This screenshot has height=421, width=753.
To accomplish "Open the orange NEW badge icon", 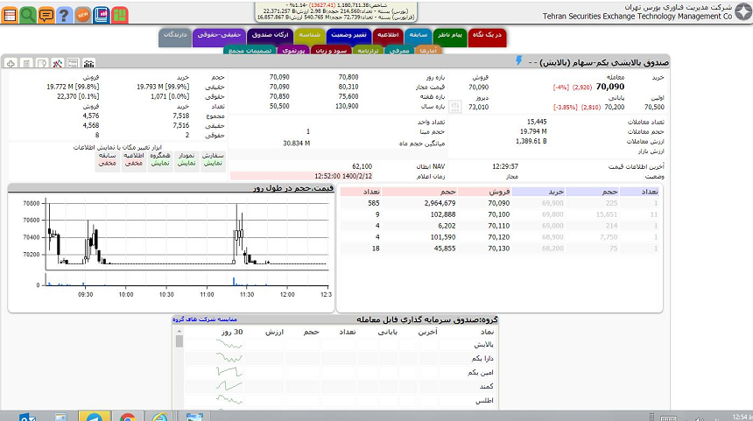I will (82, 15).
